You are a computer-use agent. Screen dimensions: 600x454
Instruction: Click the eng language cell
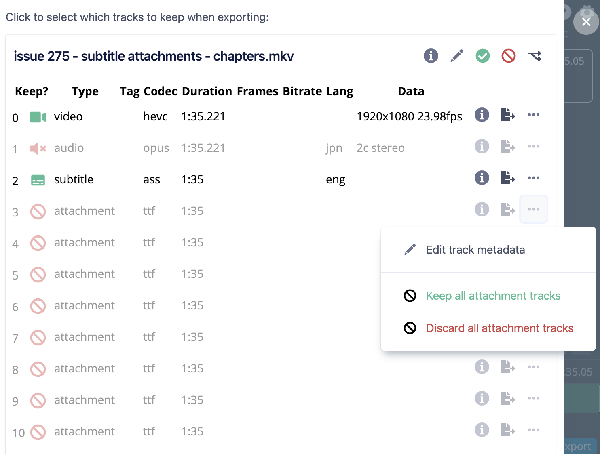(336, 180)
